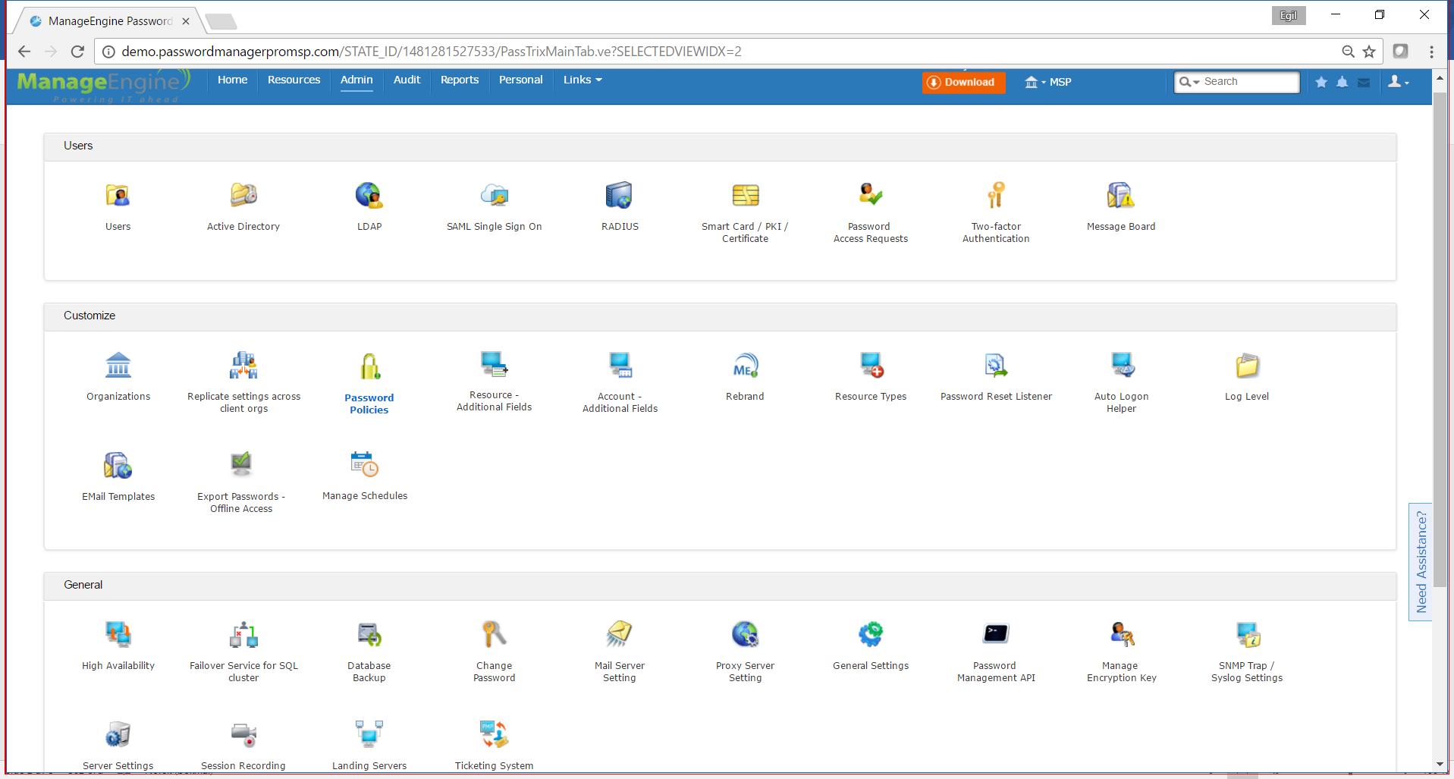
Task: Open the Password Policies padlock icon
Action: click(369, 366)
